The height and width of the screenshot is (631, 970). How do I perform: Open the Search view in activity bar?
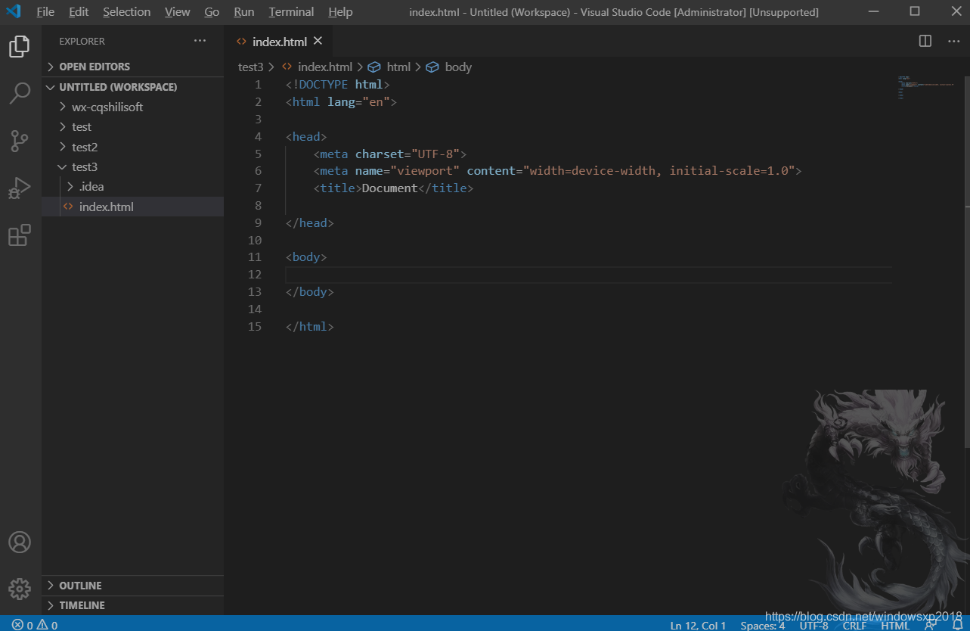coord(20,94)
